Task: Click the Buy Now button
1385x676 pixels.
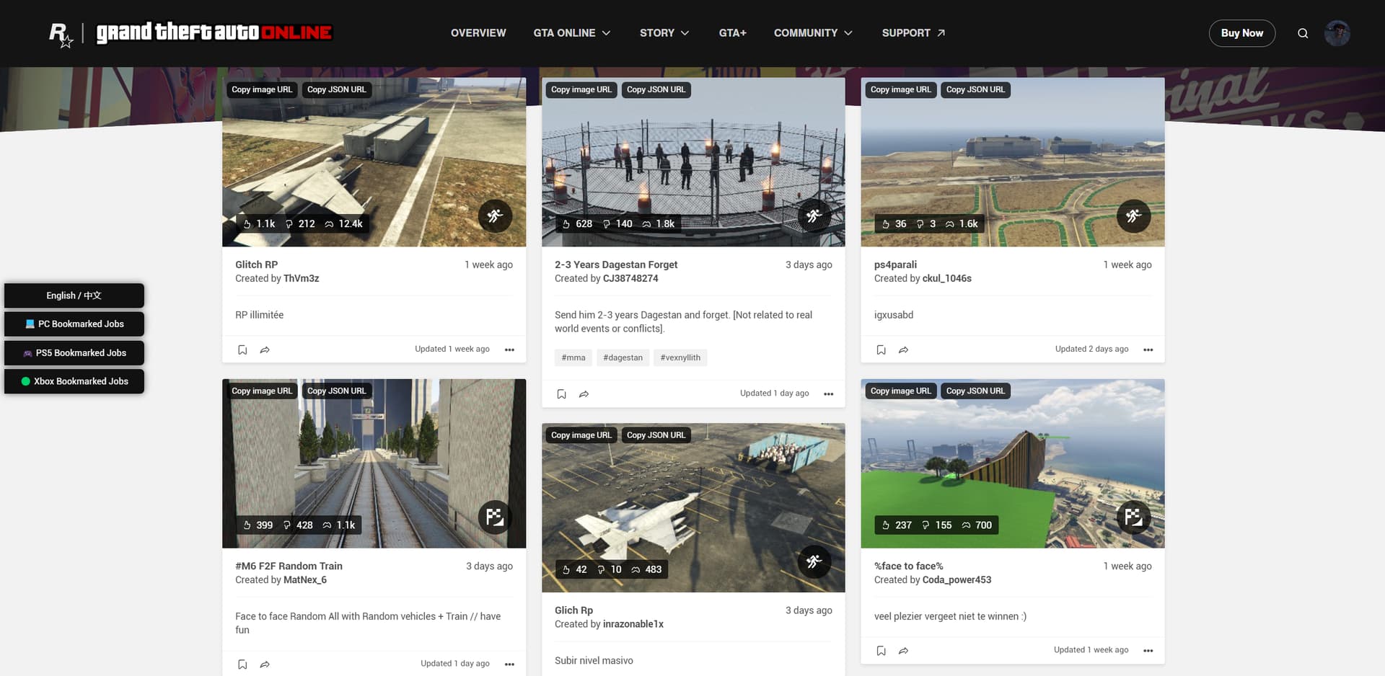Action: [x=1241, y=33]
